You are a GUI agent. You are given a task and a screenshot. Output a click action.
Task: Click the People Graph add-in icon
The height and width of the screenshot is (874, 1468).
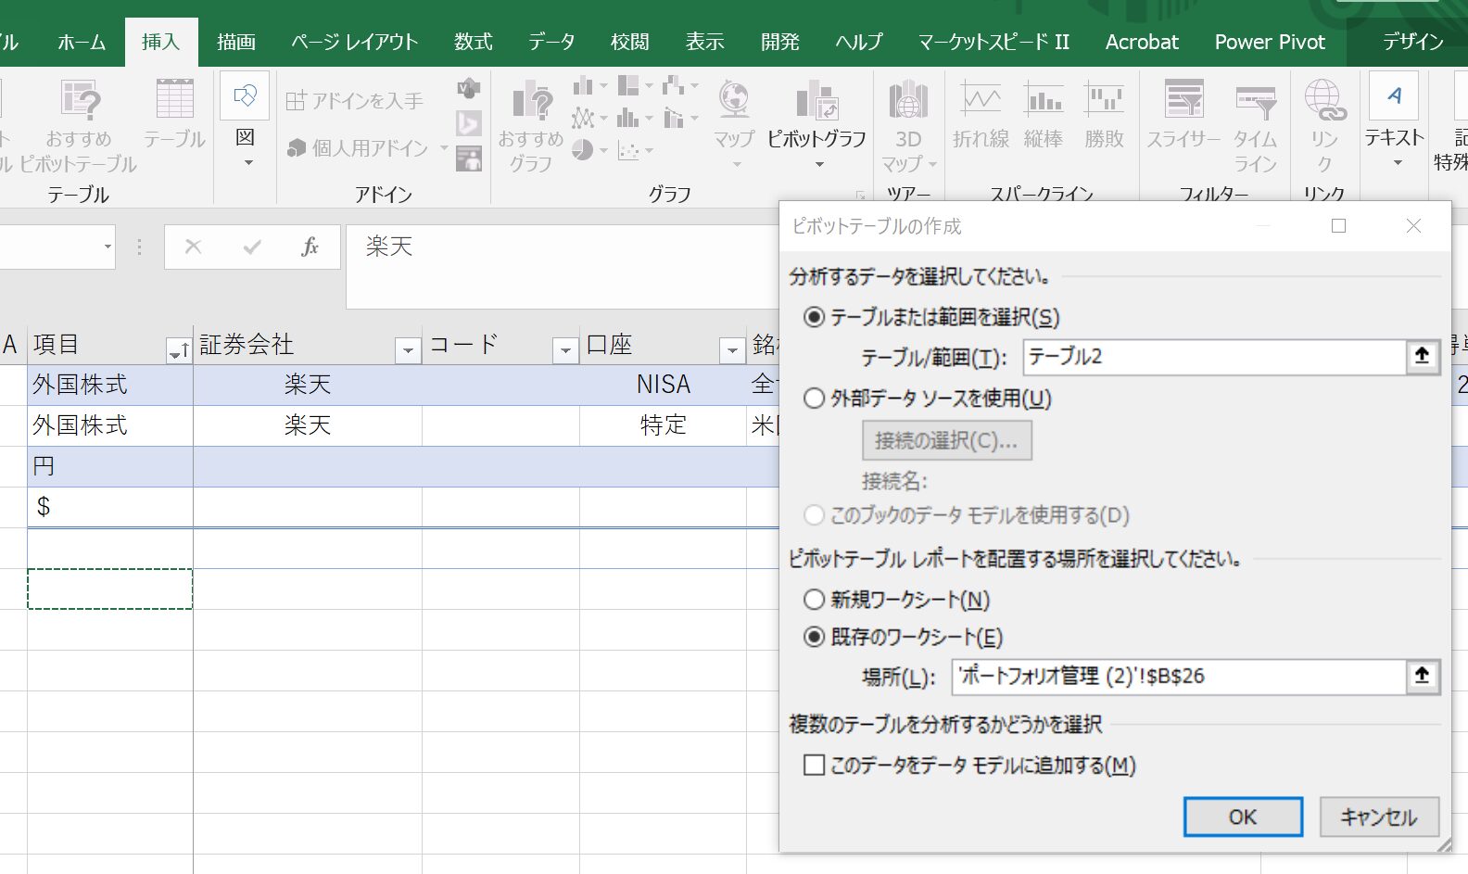469,158
